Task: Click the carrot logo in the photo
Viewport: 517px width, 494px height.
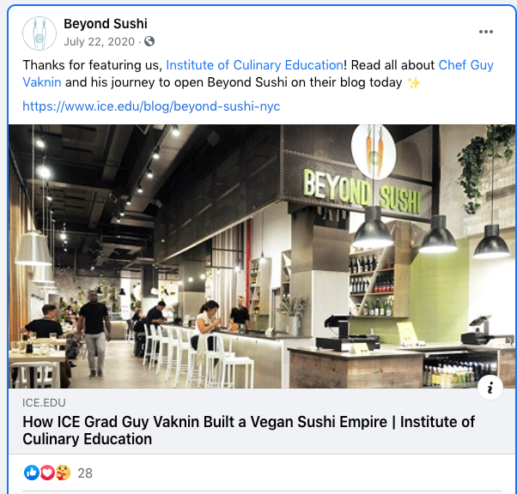Action: coord(374,152)
